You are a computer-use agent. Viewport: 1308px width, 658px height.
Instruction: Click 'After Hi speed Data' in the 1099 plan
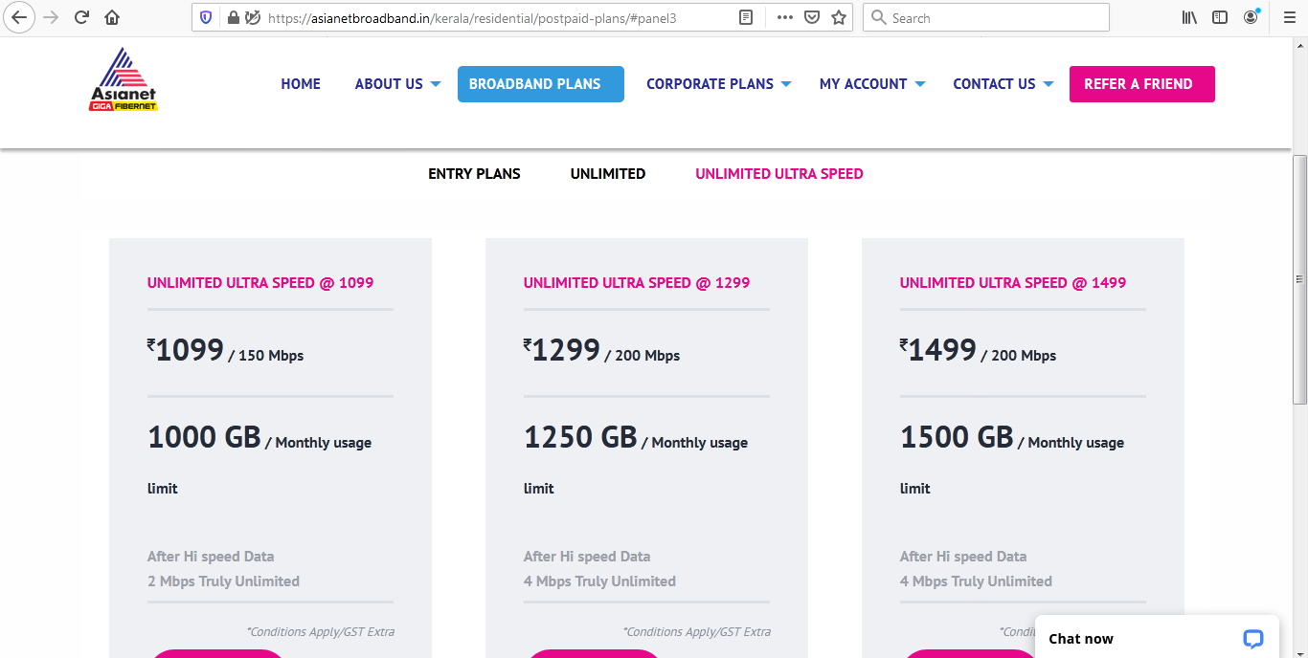(211, 557)
